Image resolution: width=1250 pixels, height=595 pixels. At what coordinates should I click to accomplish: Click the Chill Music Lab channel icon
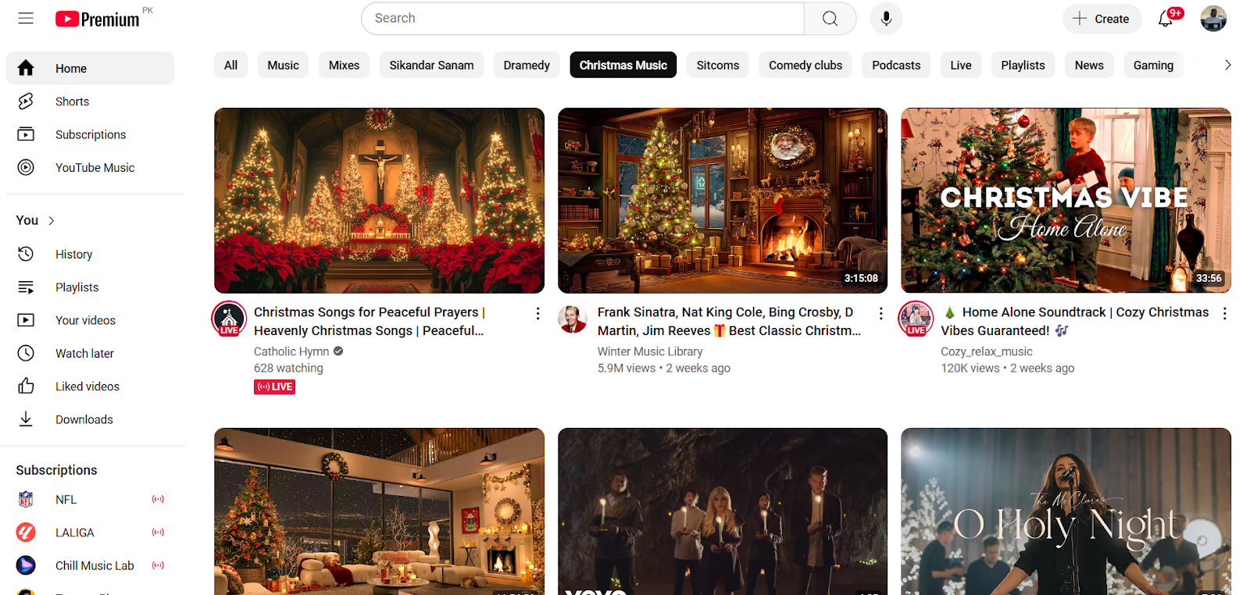(26, 565)
